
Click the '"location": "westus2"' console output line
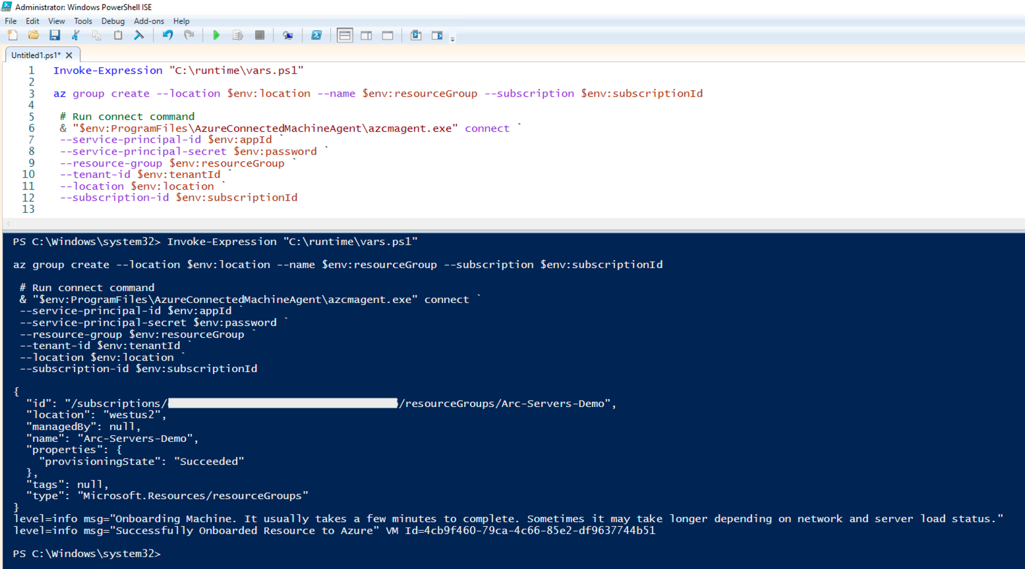click(x=96, y=415)
